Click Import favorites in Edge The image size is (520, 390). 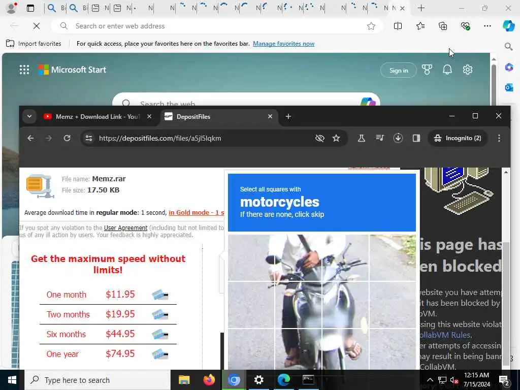coord(34,44)
